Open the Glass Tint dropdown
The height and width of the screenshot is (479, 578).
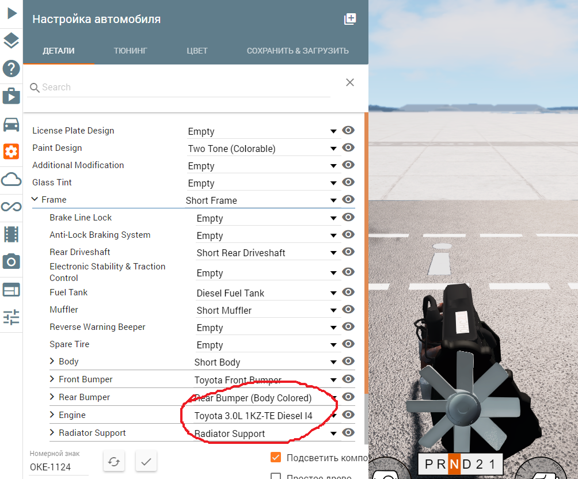tap(263, 183)
